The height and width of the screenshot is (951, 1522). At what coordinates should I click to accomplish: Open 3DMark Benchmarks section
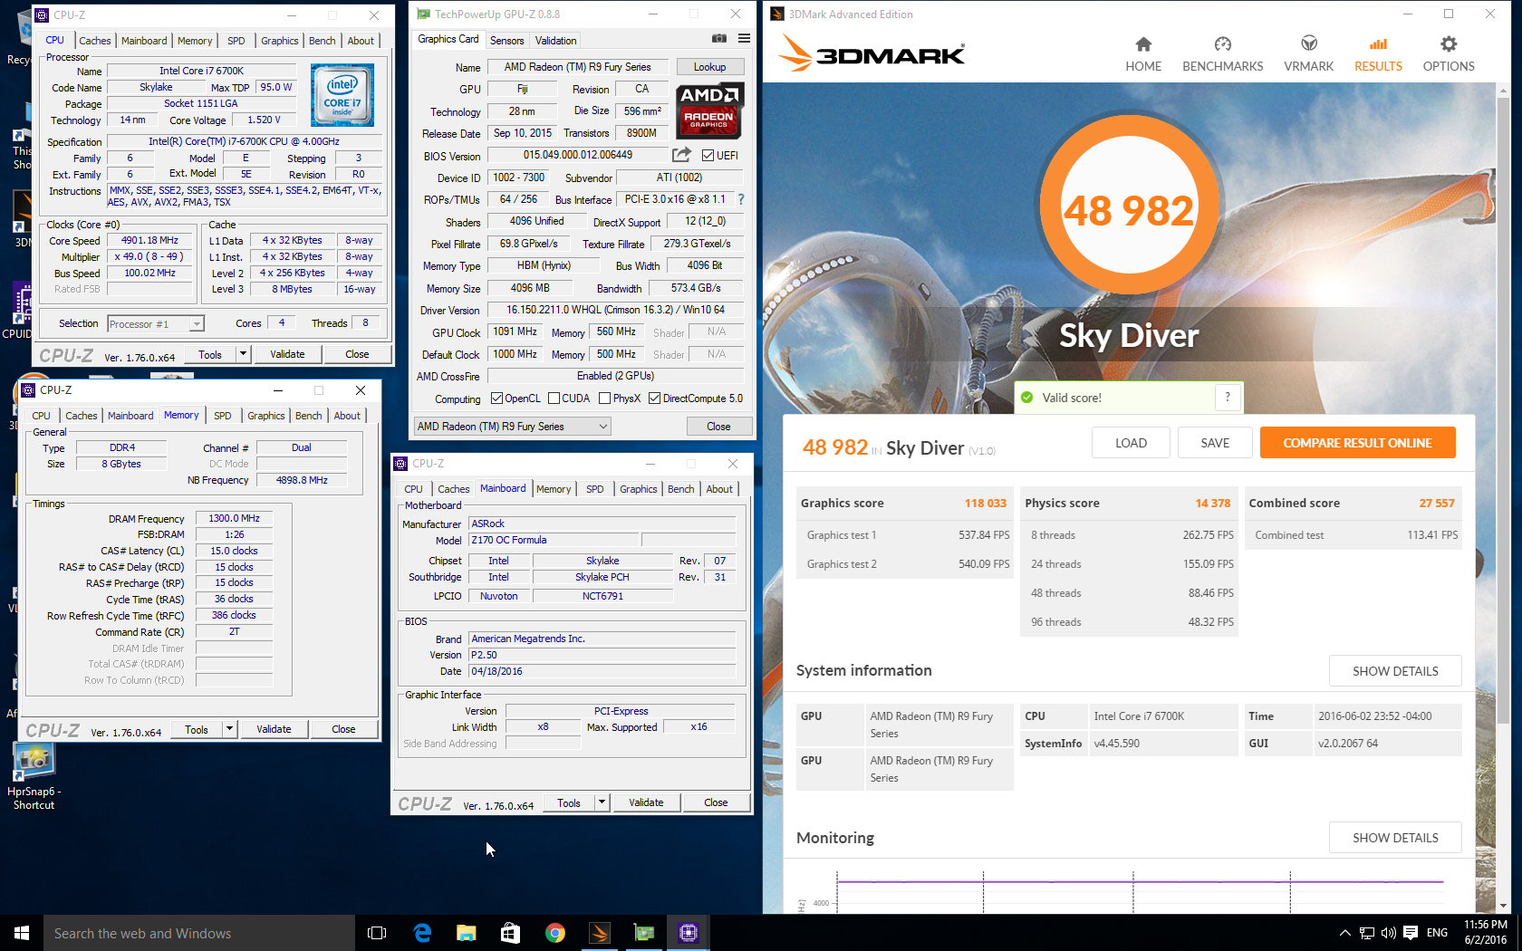1222,54
